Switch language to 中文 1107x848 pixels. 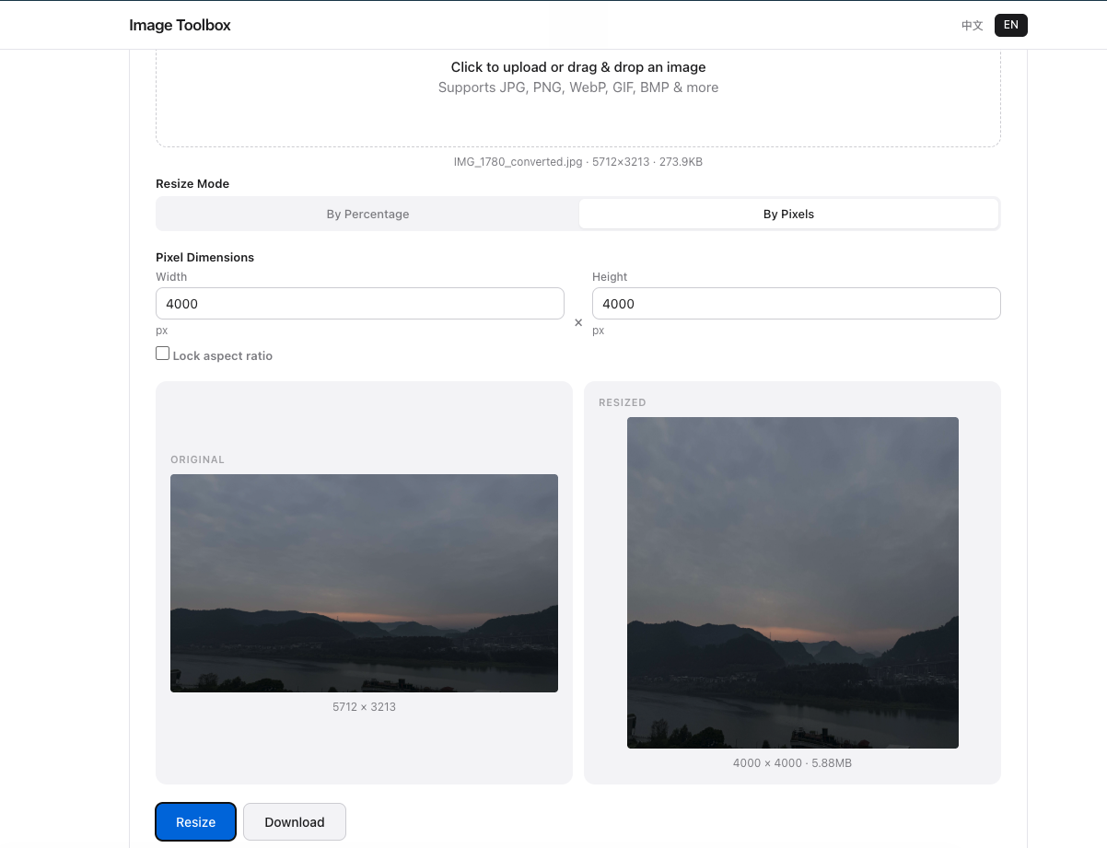(x=972, y=26)
